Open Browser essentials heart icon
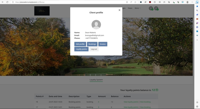This screenshot has height=109, width=200. pos(178,2)
